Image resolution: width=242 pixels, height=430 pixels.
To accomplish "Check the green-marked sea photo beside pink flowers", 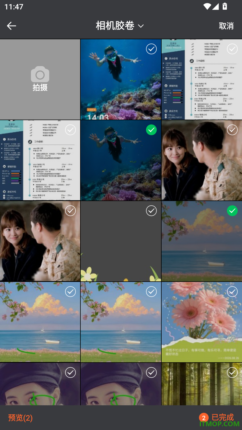I will 151,292.
